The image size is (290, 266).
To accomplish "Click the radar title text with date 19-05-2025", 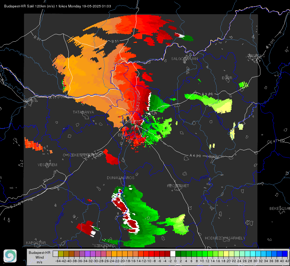I will pyautogui.click(x=57, y=6).
